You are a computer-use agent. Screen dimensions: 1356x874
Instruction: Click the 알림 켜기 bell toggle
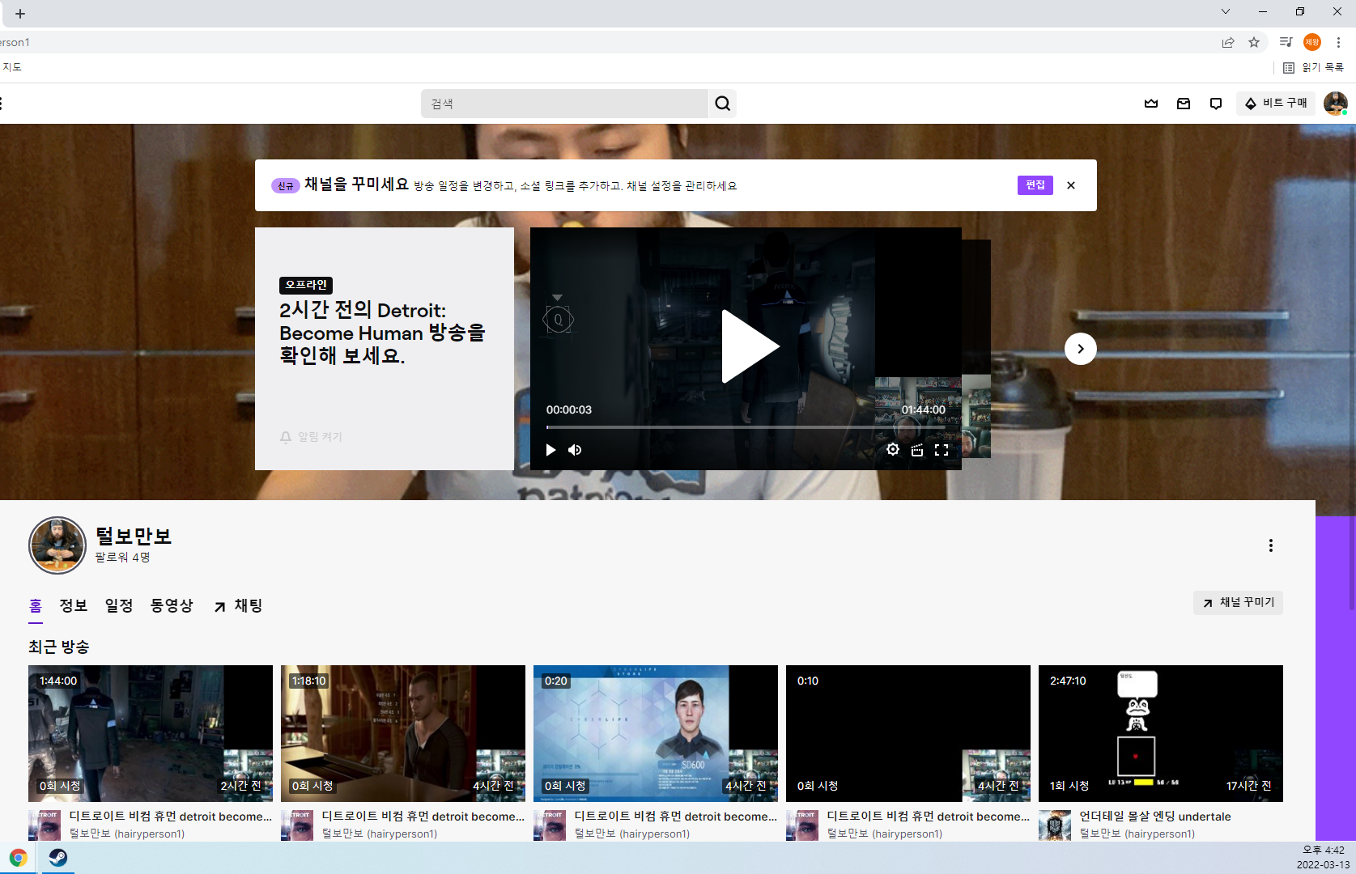pos(312,437)
